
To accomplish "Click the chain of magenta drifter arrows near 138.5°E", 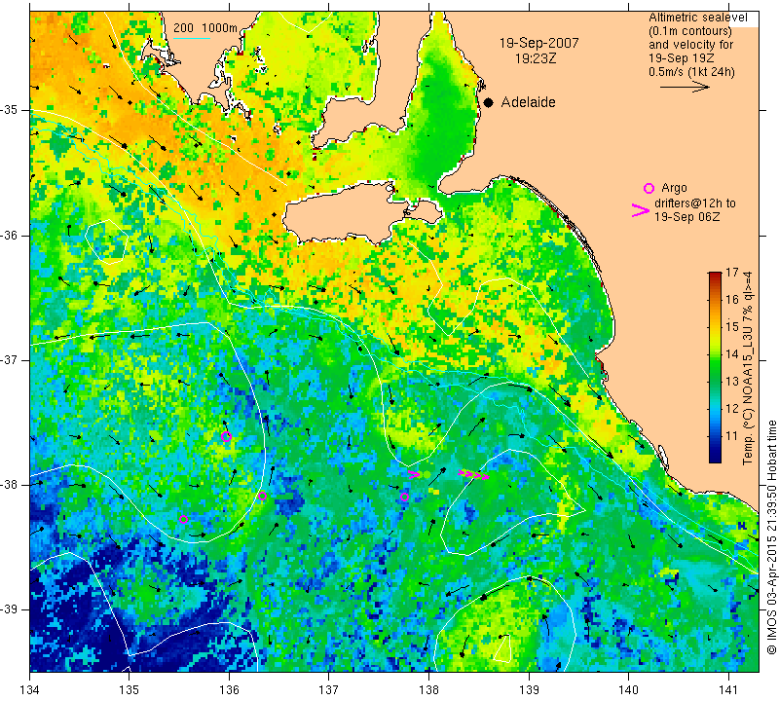I will (474, 475).
